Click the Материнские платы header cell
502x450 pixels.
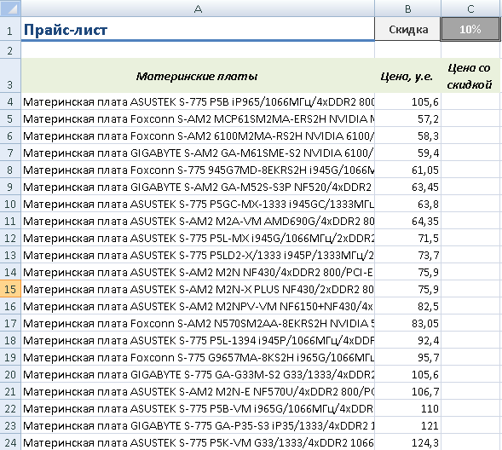pyautogui.click(x=198, y=76)
